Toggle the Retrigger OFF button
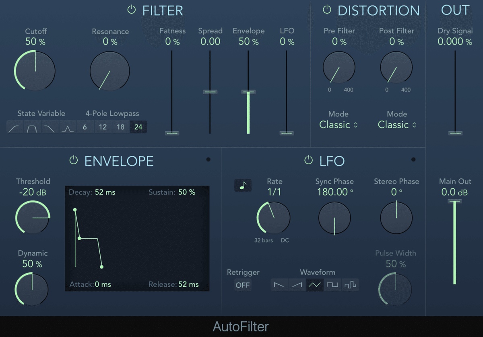This screenshot has height=337, width=483. pyautogui.click(x=243, y=285)
